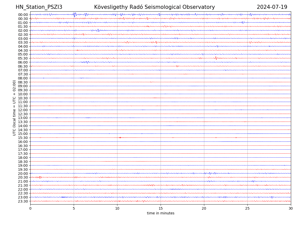This screenshot has width=303, height=227.
Task: Select the 05:30 row label
Action: [23, 58]
